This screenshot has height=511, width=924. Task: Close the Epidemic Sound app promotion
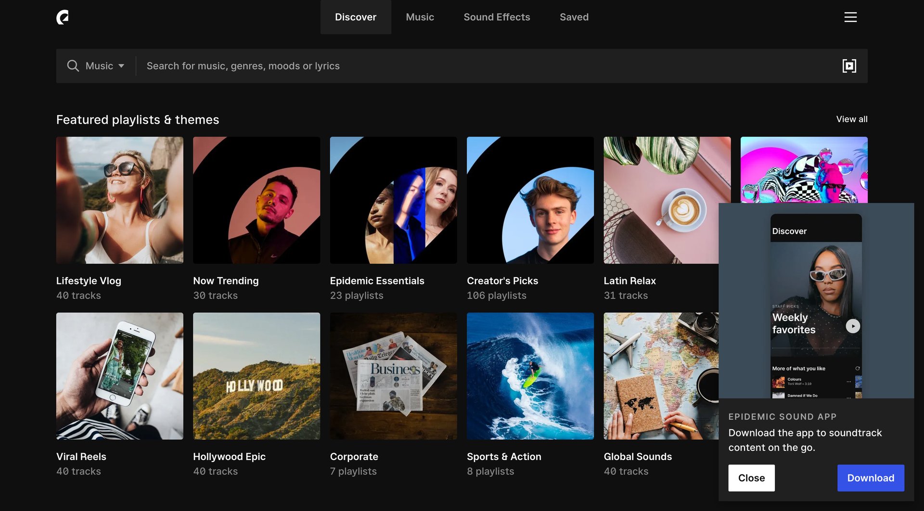click(x=751, y=478)
